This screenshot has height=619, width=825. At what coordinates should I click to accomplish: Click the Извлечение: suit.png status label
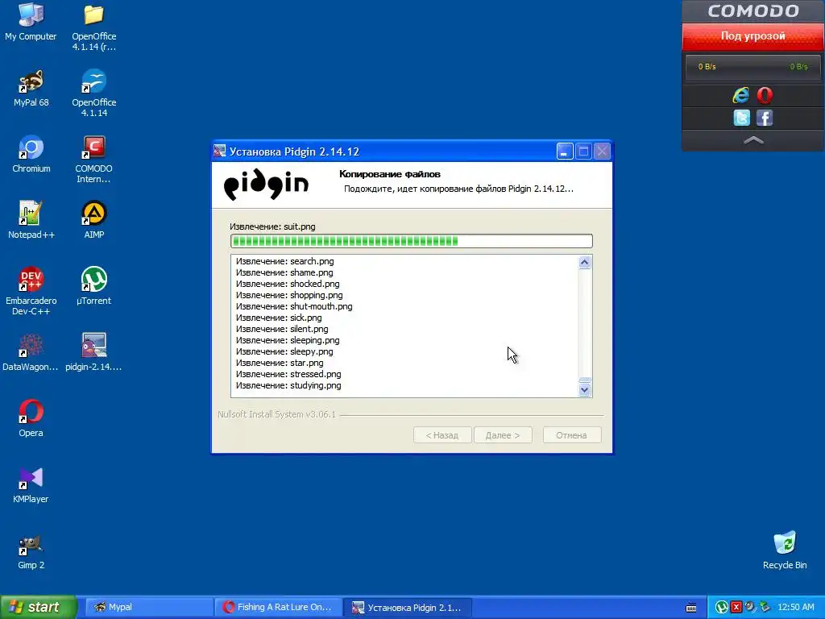coord(272,226)
